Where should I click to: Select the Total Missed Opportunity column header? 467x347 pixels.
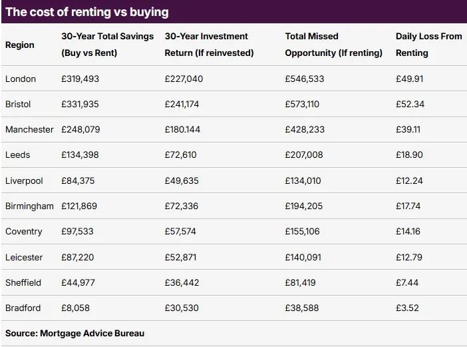tap(333, 45)
